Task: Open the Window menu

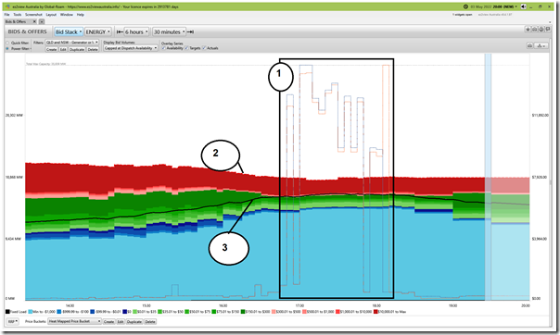Action: click(67, 15)
